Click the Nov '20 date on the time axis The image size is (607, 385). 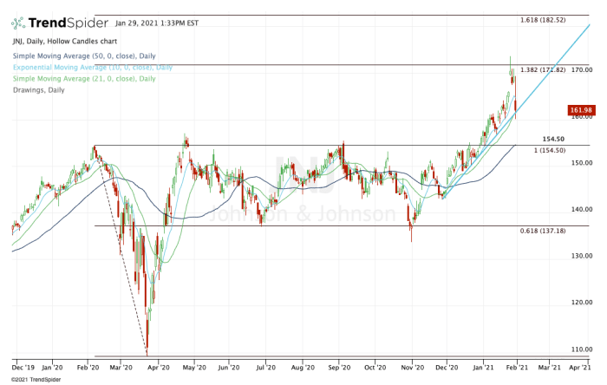(x=413, y=368)
